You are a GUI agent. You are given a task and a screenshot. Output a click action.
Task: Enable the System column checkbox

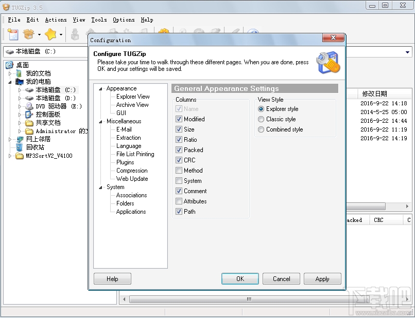(x=179, y=181)
